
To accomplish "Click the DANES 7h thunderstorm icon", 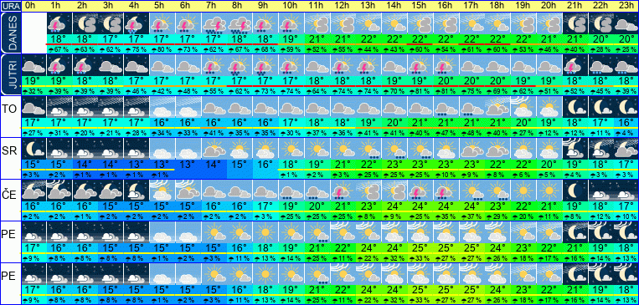I will [x=214, y=23].
